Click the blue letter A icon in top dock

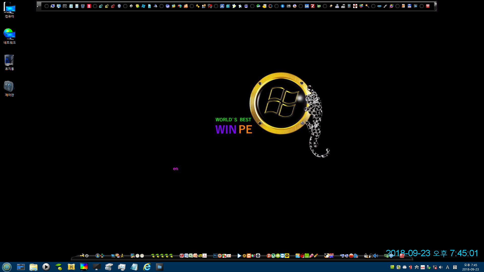(x=222, y=6)
